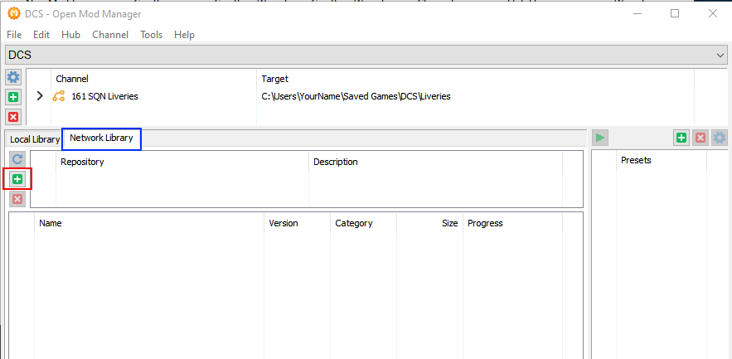The width and height of the screenshot is (732, 359).
Task: Click the Progress column header
Action: coord(512,223)
